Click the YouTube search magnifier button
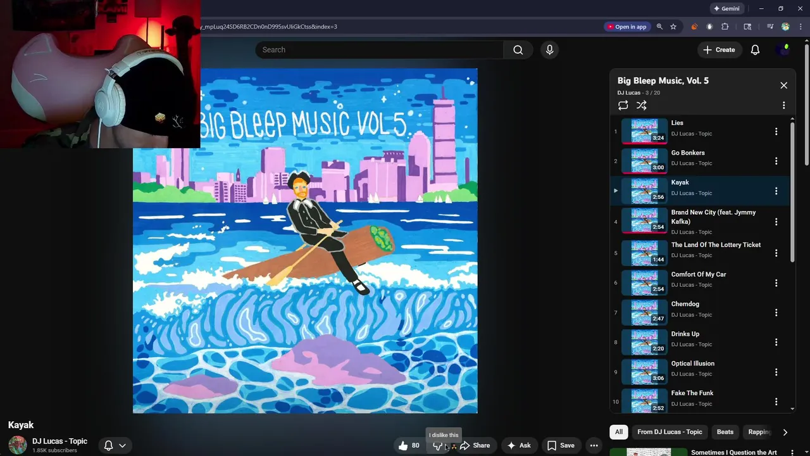Screen dimensions: 810x456 click(x=518, y=50)
